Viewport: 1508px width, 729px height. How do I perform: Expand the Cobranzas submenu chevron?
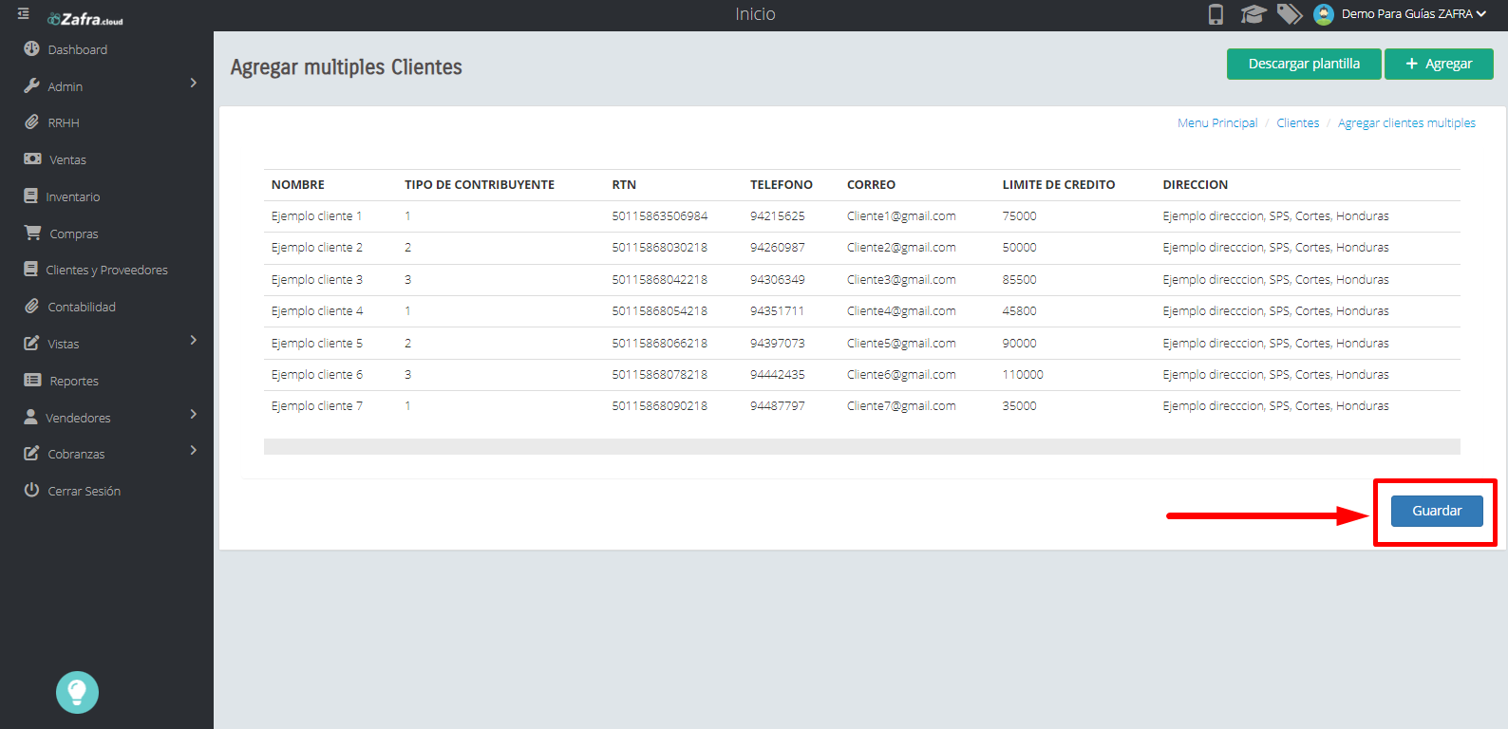tap(194, 450)
